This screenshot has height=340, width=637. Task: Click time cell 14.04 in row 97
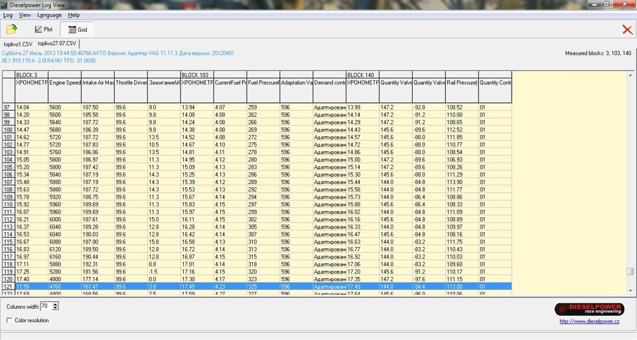32,108
